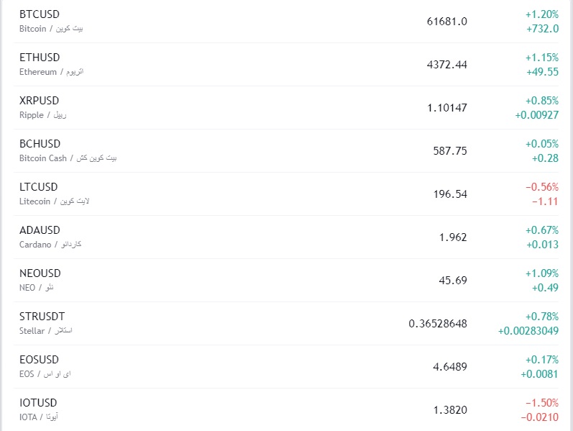Open the ETHUSD symbol link
573x431 pixels.
click(40, 58)
